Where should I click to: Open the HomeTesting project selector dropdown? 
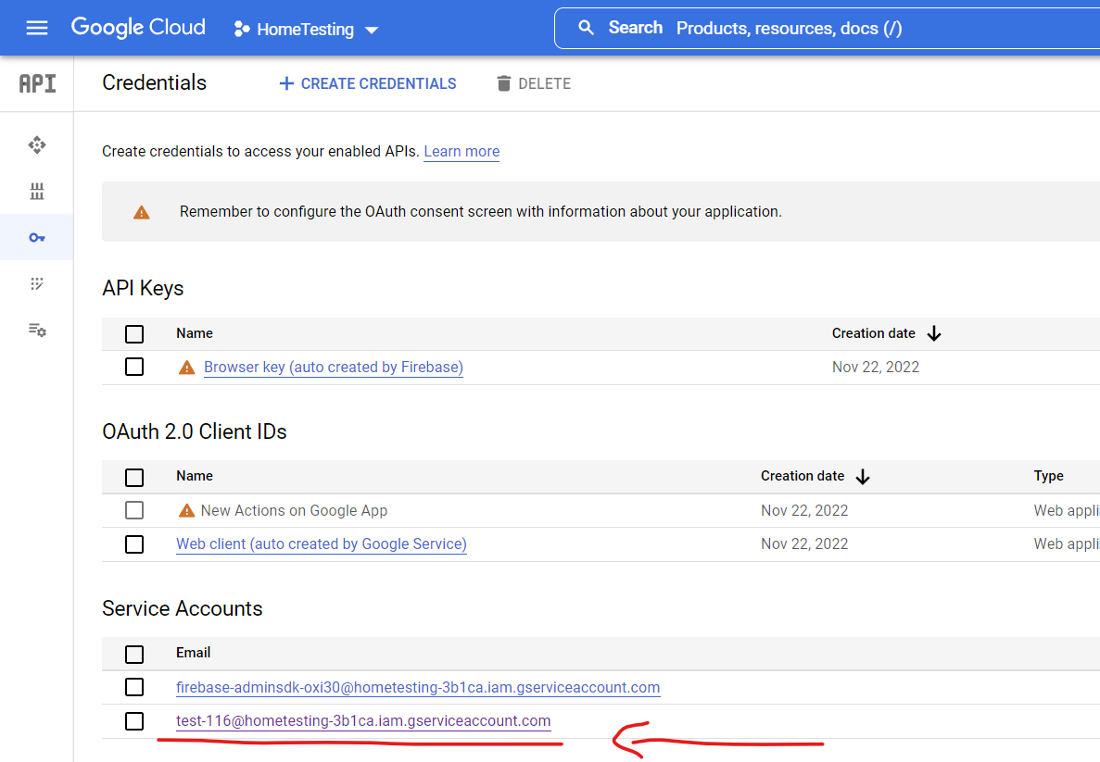point(306,29)
